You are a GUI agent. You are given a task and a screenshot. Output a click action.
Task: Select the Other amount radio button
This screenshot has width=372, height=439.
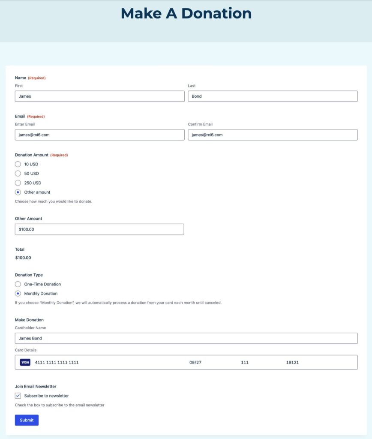coord(18,192)
